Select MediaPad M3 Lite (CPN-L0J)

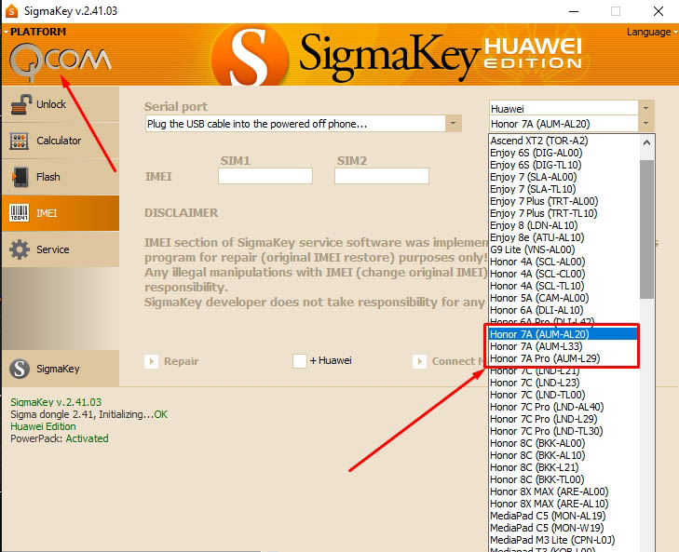564,540
